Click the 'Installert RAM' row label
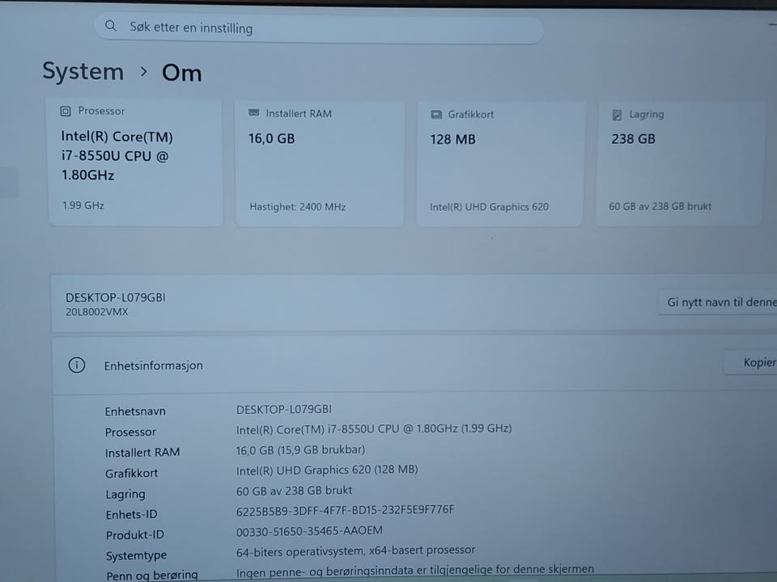The height and width of the screenshot is (582, 777). [x=142, y=453]
